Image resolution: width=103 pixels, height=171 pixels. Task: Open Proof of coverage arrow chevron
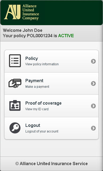click(x=93, y=106)
